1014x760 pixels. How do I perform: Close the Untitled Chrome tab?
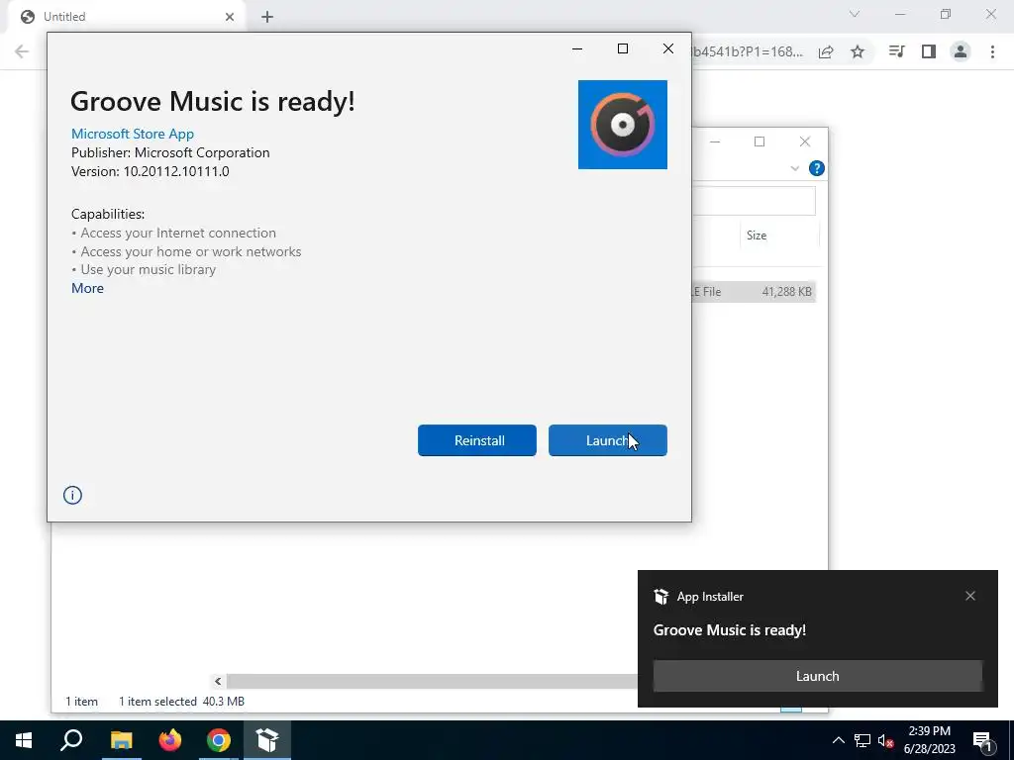coord(230,17)
